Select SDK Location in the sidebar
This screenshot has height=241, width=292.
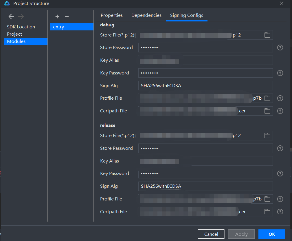(x=21, y=27)
